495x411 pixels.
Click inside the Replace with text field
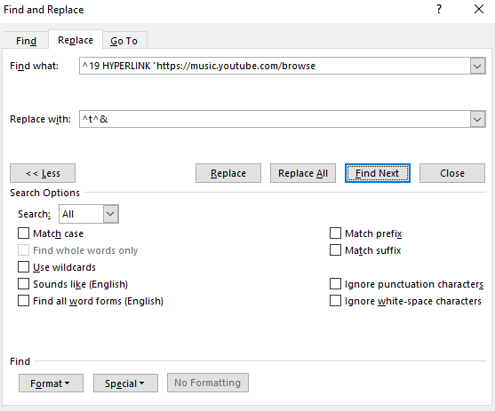pos(275,119)
